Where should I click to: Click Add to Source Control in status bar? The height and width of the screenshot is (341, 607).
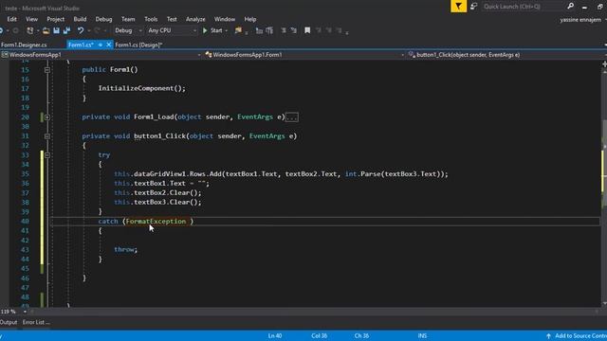point(577,336)
